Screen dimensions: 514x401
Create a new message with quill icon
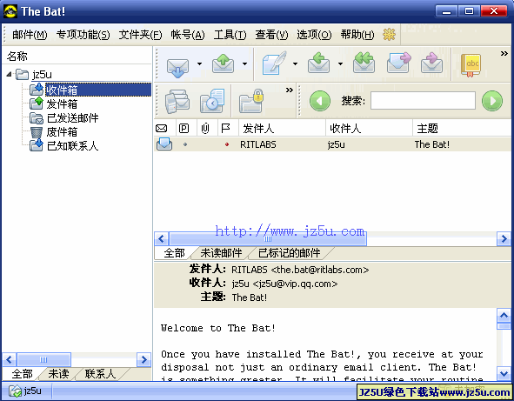coord(275,63)
